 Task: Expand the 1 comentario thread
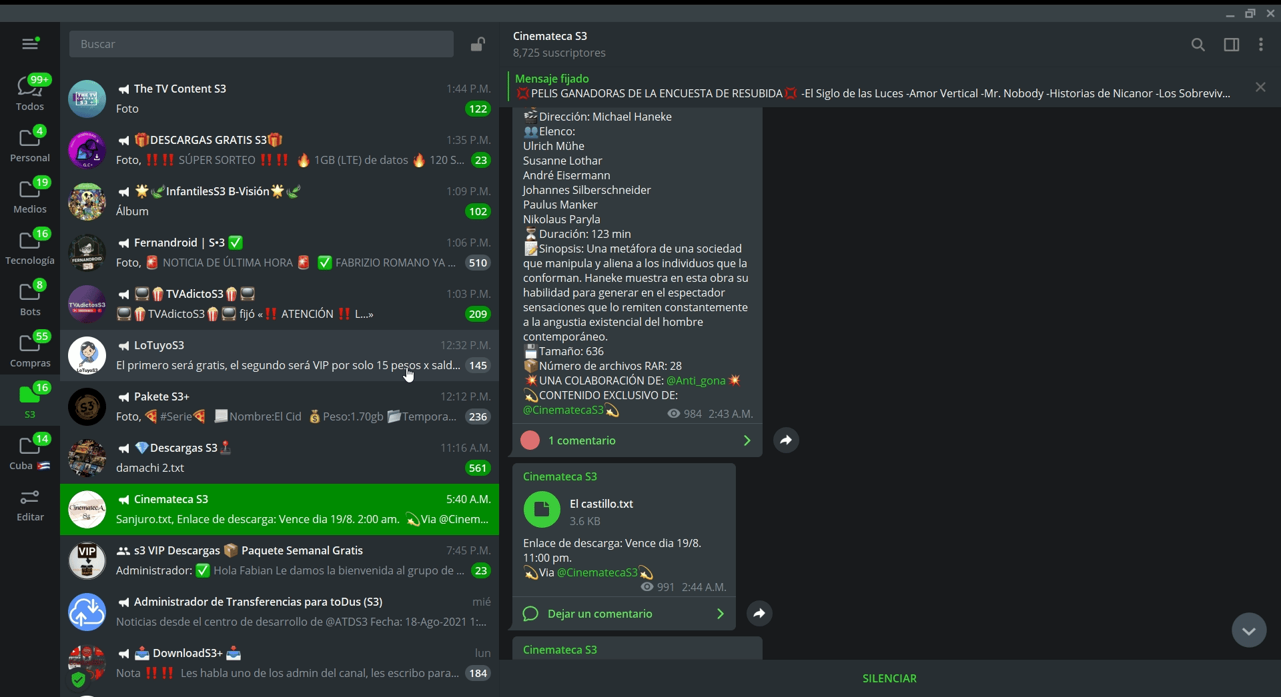636,440
